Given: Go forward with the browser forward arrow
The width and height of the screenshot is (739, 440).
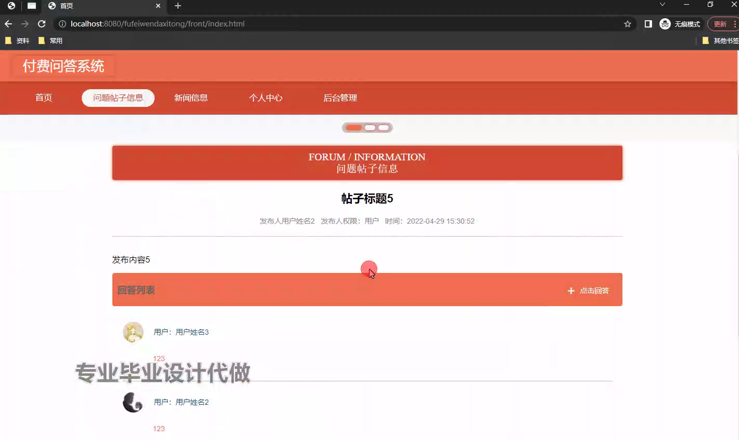Looking at the screenshot, I should pyautogui.click(x=25, y=24).
